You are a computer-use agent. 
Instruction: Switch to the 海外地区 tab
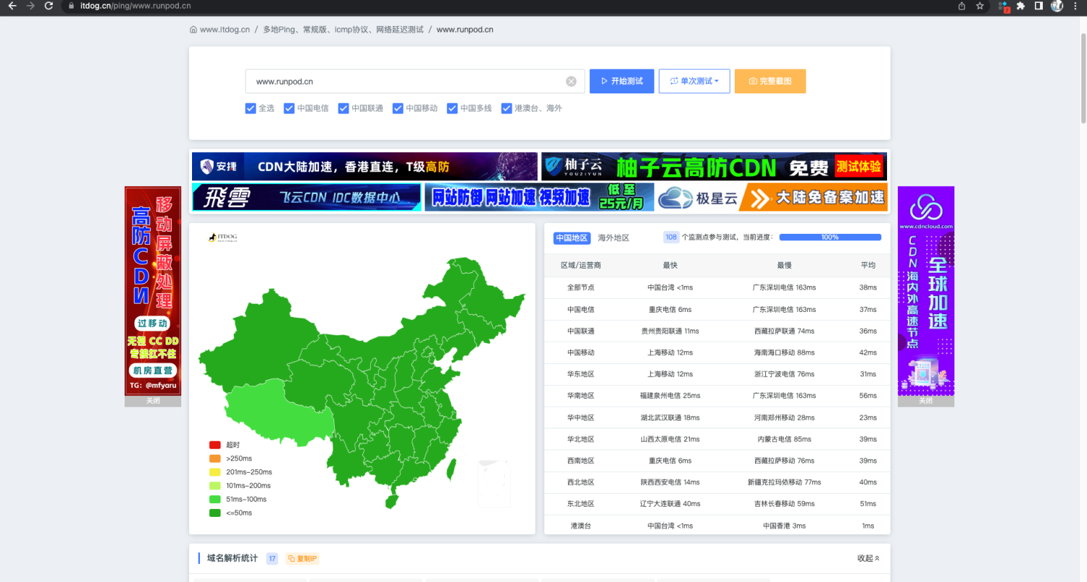613,237
